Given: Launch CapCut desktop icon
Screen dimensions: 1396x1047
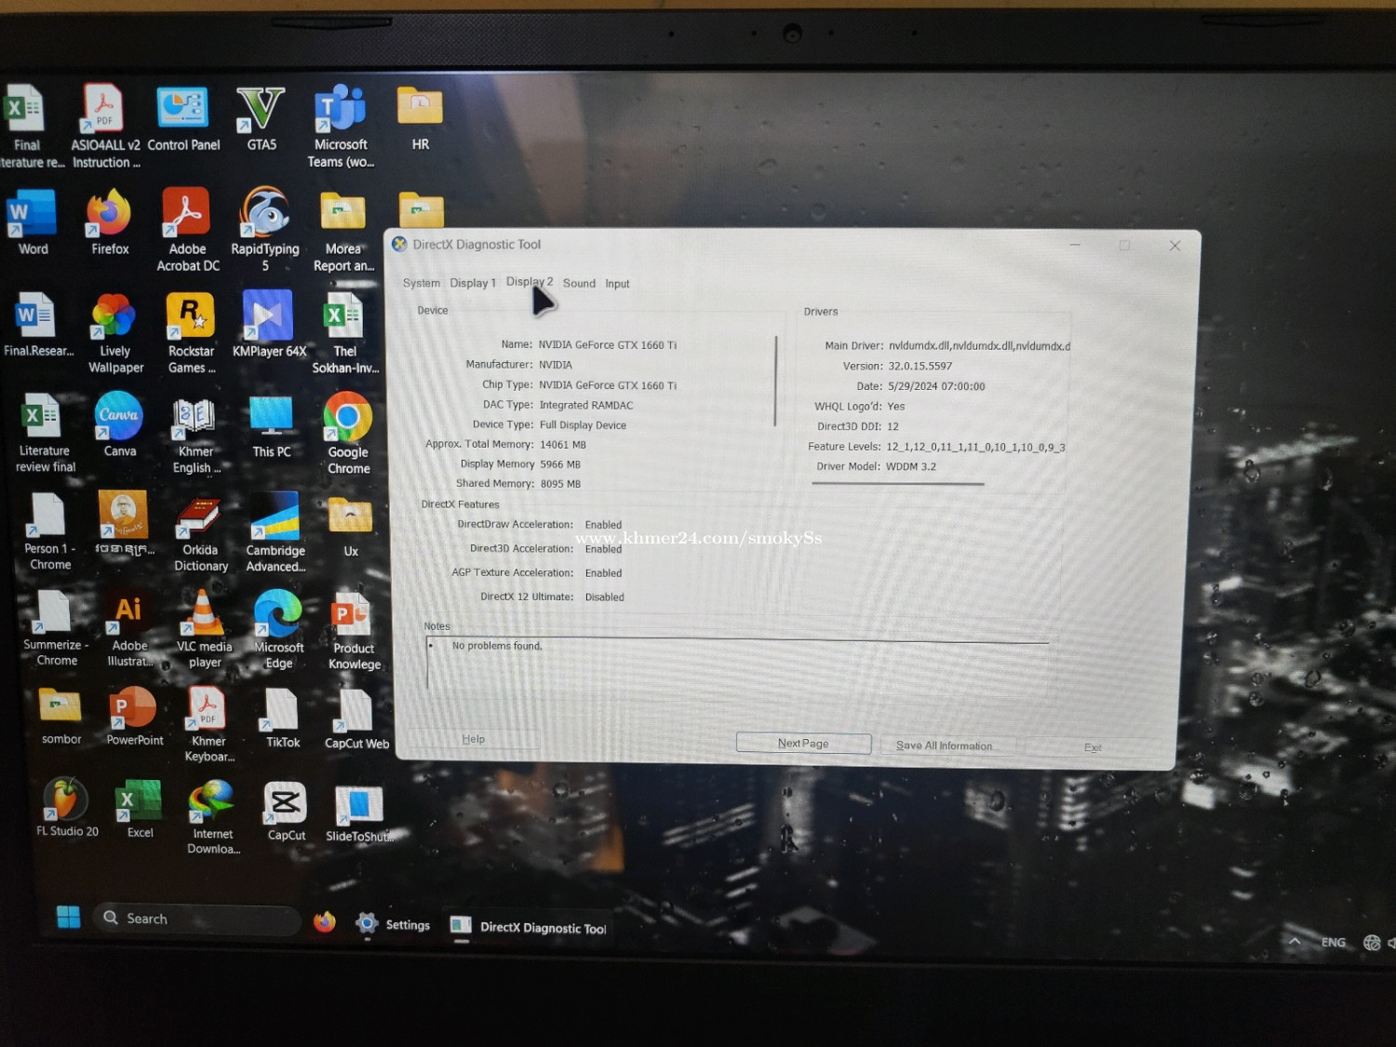Looking at the screenshot, I should click(286, 811).
